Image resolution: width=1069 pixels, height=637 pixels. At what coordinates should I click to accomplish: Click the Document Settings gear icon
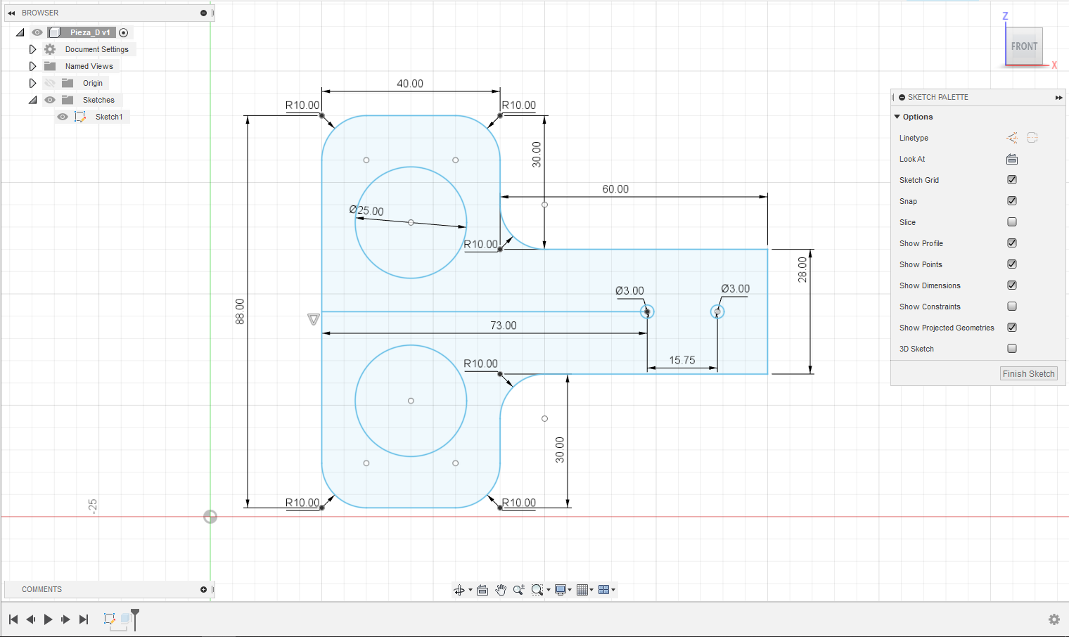[50, 49]
